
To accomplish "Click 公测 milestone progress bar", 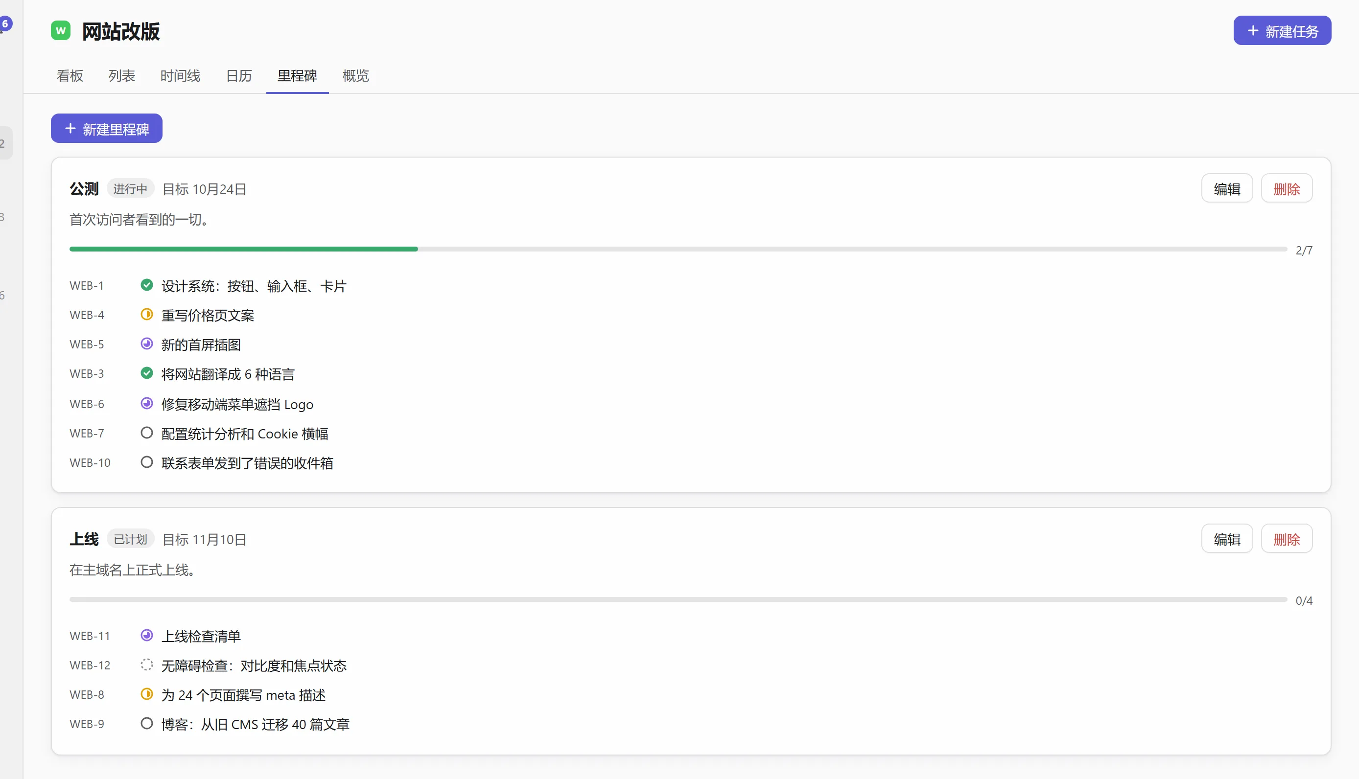I will click(x=678, y=250).
